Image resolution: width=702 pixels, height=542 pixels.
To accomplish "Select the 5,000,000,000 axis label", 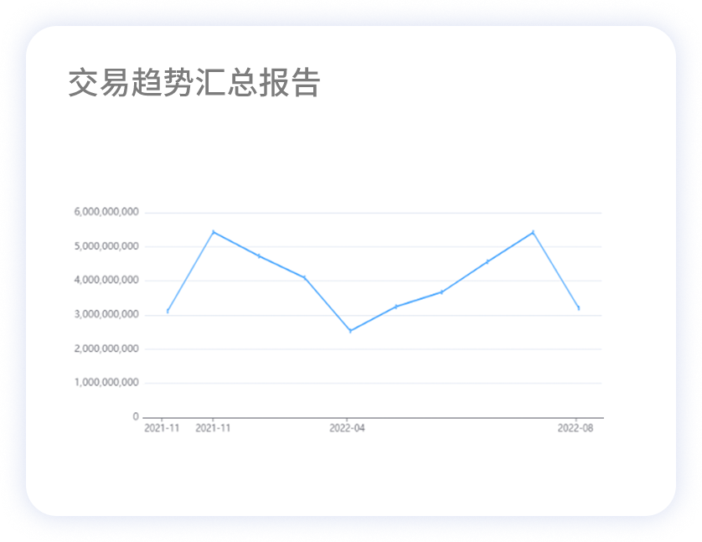I will (106, 246).
